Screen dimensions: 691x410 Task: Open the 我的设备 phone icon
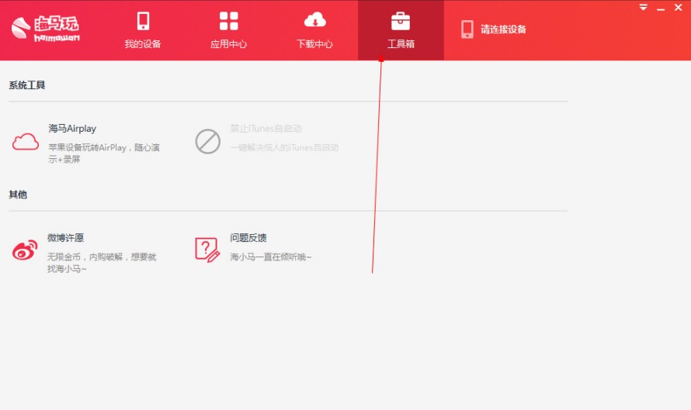143,21
